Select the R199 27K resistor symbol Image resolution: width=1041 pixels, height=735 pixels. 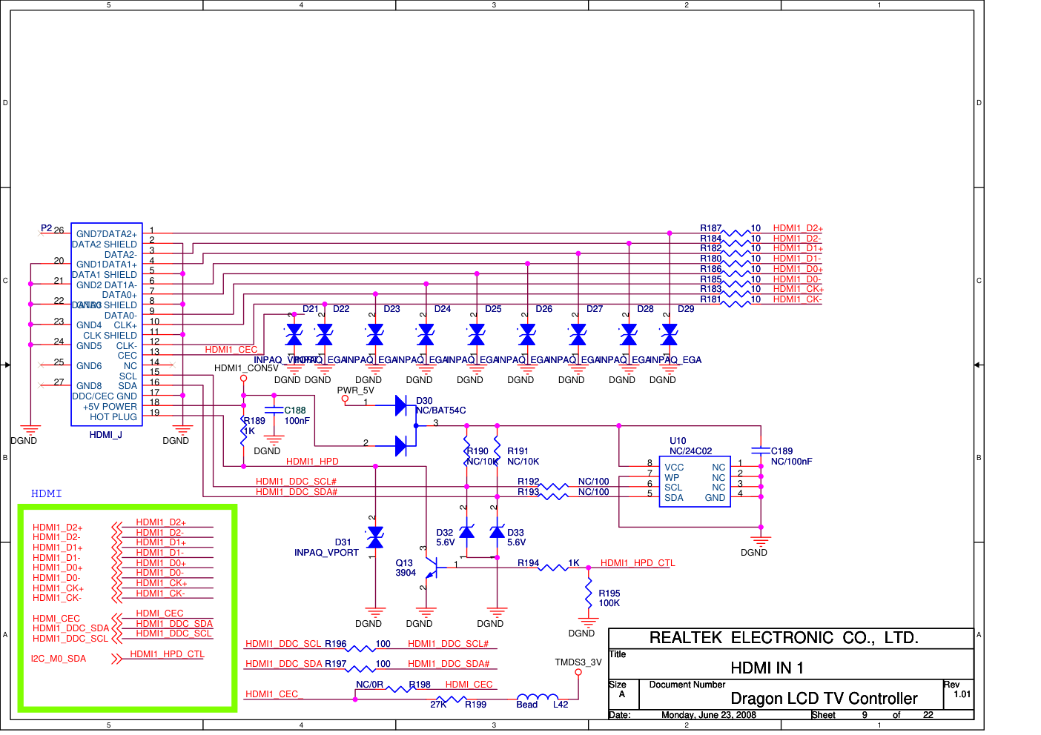[x=451, y=699]
